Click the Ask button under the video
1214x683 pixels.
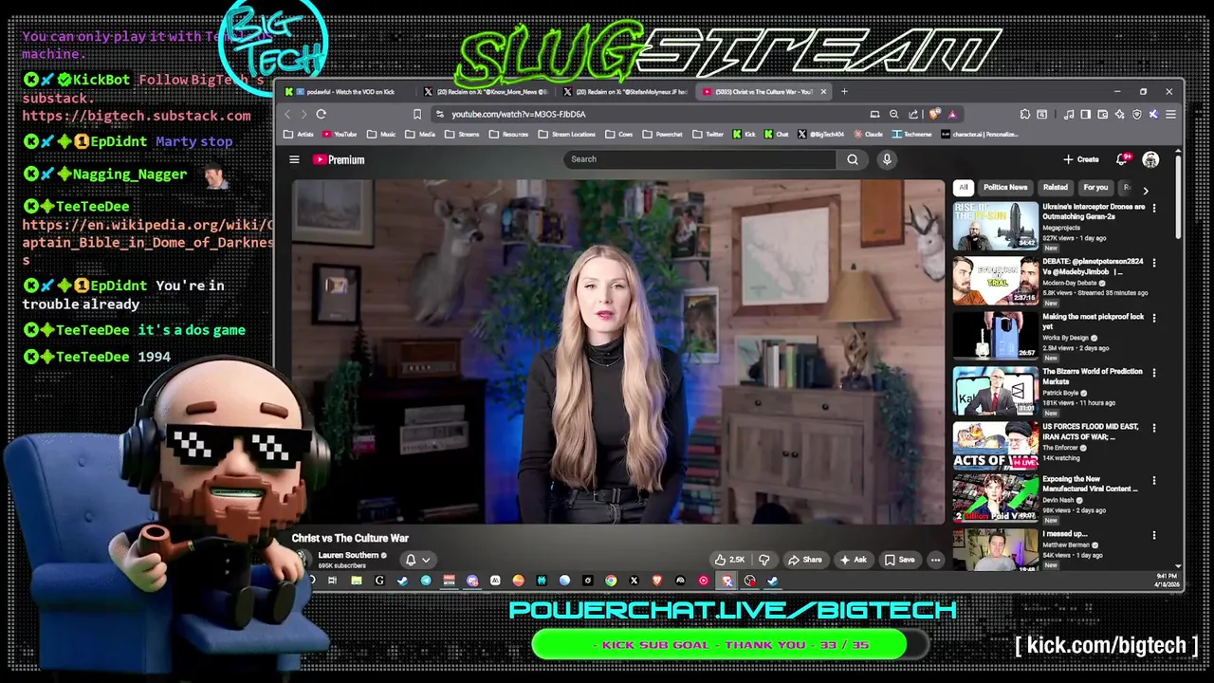pos(854,560)
